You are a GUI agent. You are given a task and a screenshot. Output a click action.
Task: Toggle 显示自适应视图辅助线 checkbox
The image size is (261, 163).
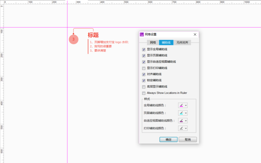pyautogui.click(x=144, y=62)
